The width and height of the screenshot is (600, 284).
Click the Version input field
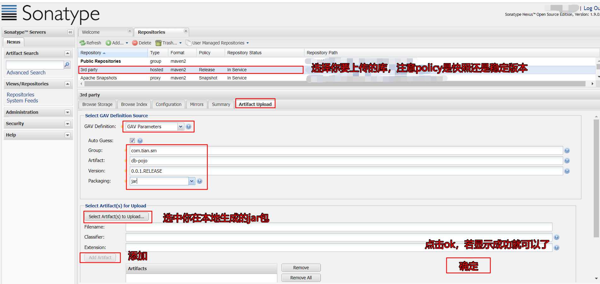click(x=346, y=171)
